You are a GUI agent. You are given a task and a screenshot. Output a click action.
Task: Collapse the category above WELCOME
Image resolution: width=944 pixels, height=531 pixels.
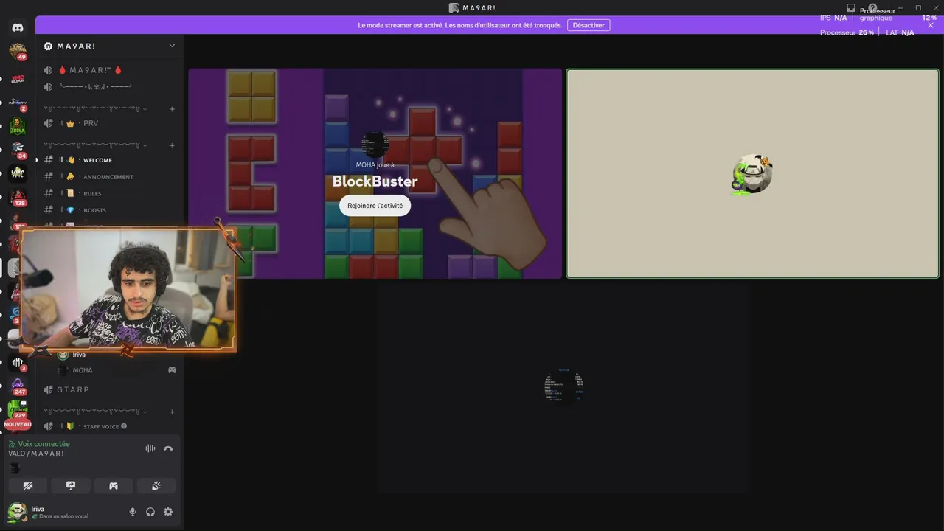tap(94, 145)
